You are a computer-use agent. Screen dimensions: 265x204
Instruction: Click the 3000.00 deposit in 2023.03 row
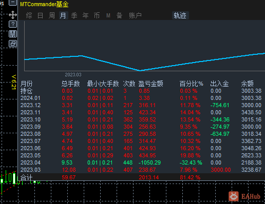point(221,170)
